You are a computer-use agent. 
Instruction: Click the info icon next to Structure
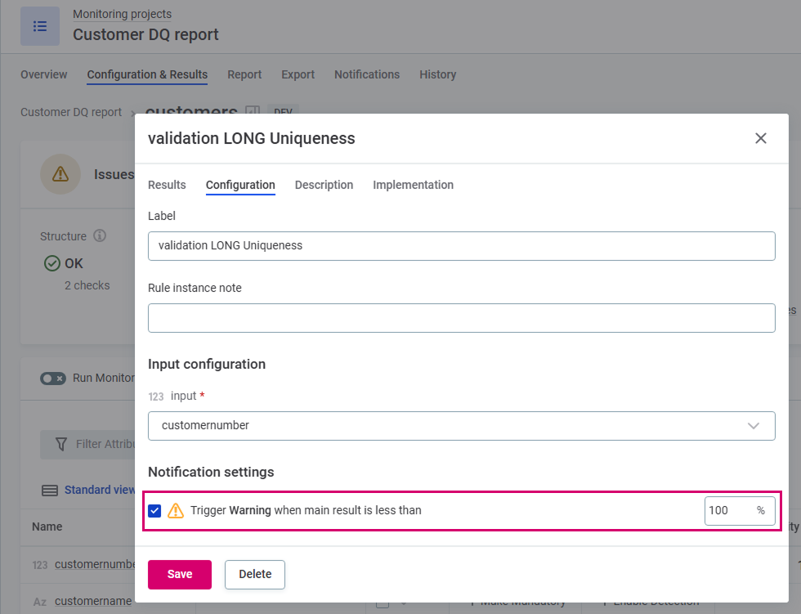(99, 235)
